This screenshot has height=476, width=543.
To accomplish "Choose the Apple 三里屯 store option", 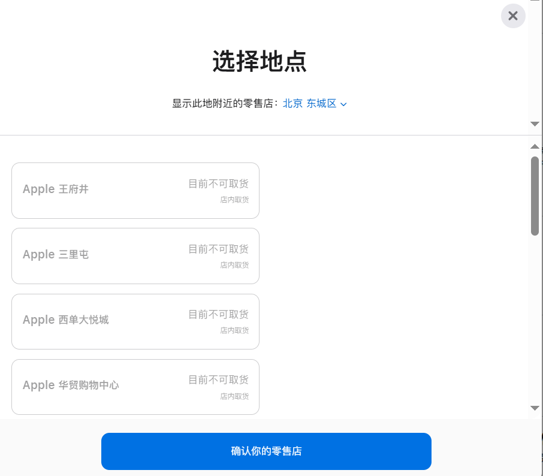I will [135, 256].
